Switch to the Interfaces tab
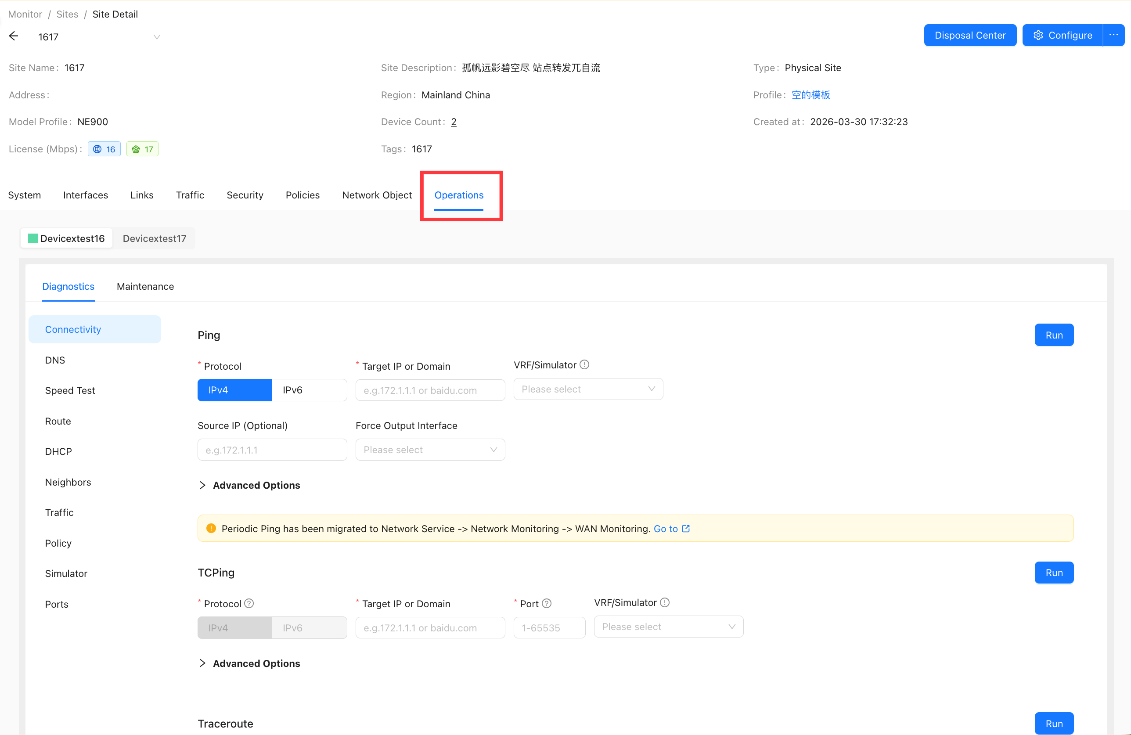The image size is (1131, 735). click(86, 195)
